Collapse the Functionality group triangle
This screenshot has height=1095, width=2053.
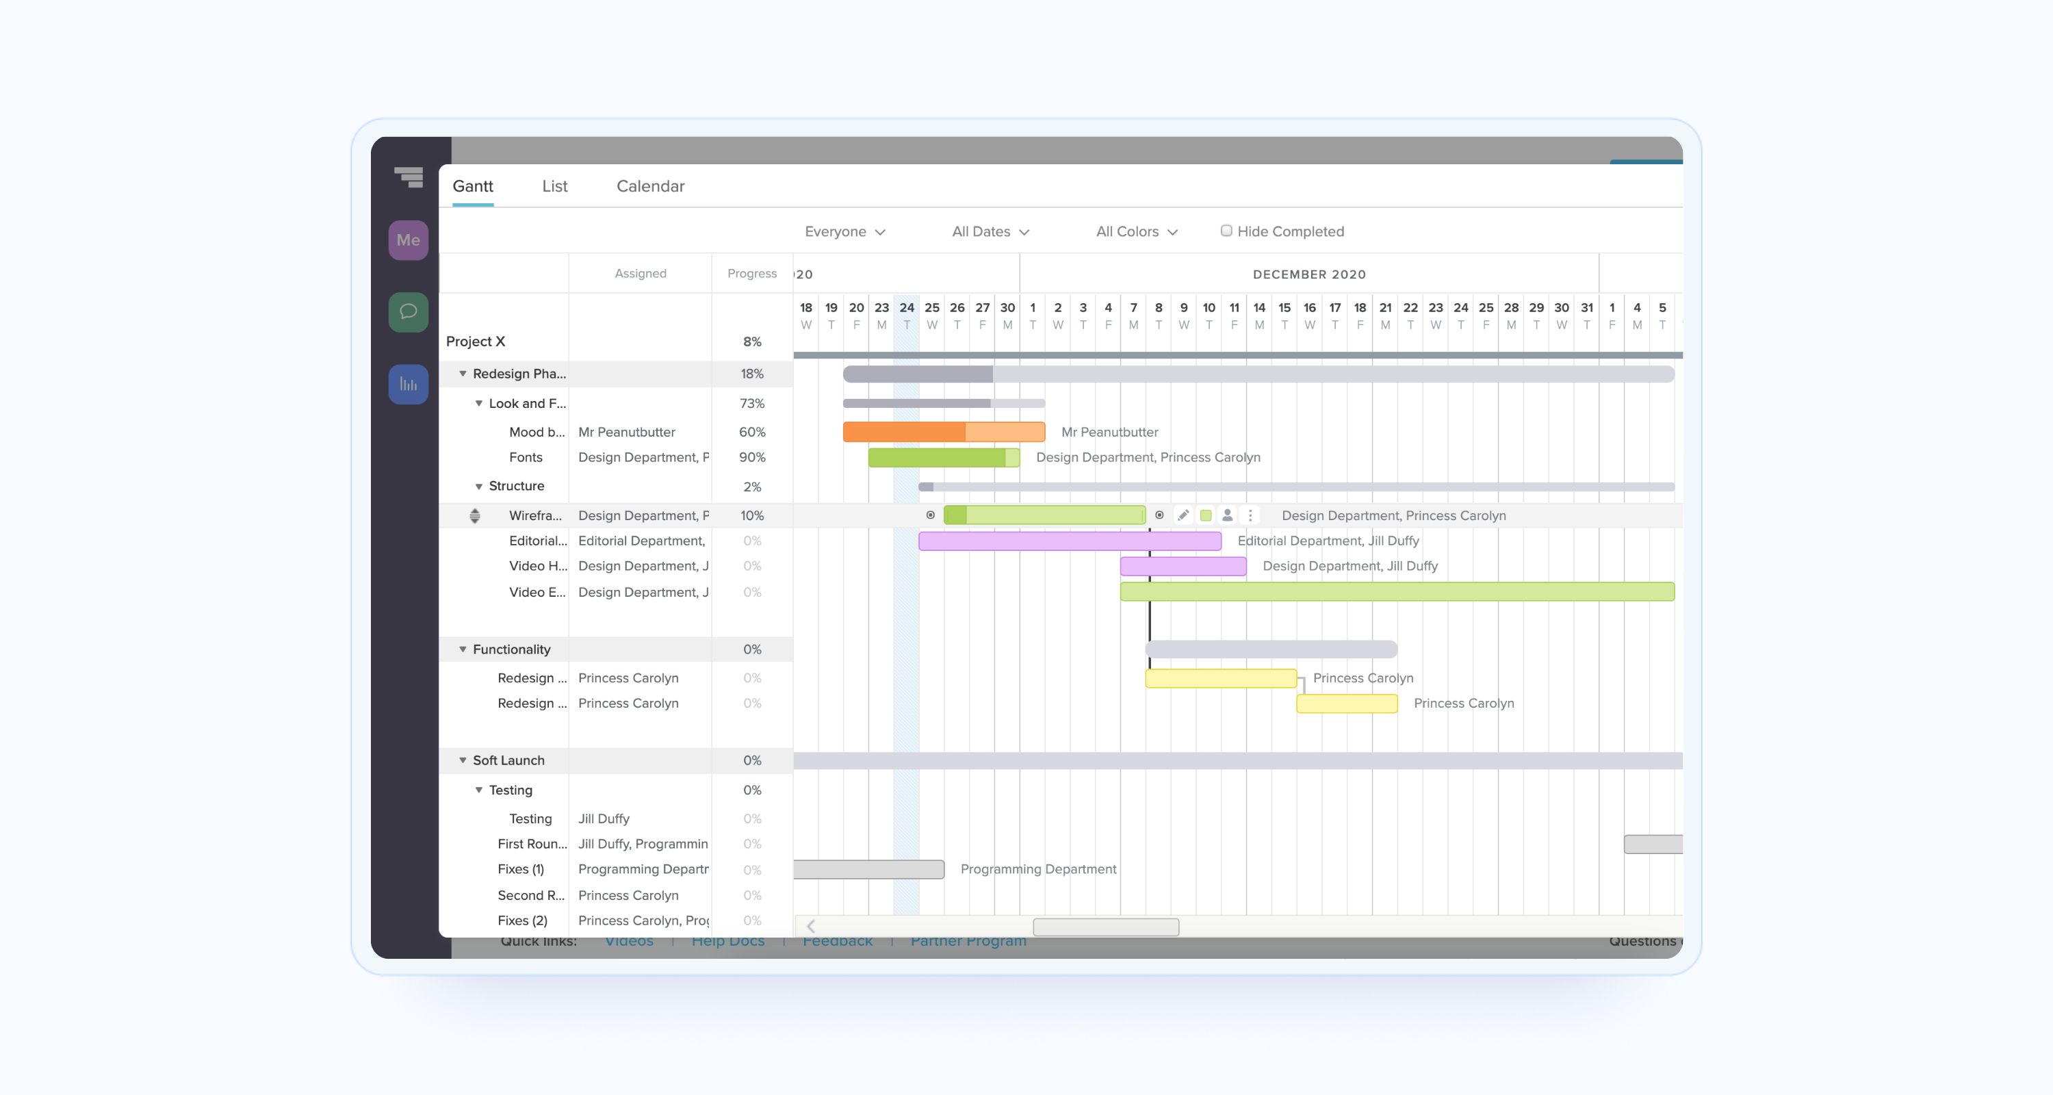coord(462,649)
